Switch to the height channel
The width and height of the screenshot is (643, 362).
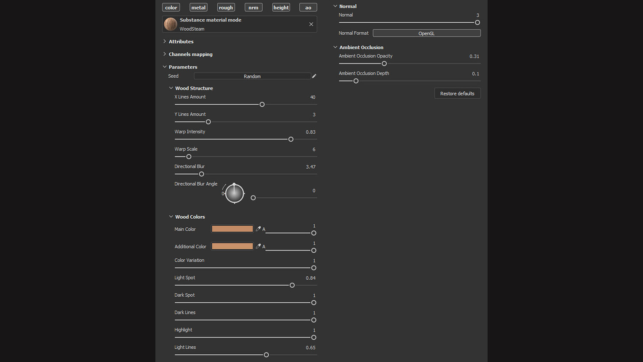281,7
